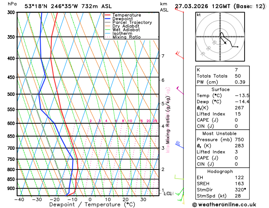Viewport: 269px width, 208px height.
Task: Click the SREH value 163
Action: (239, 184)
